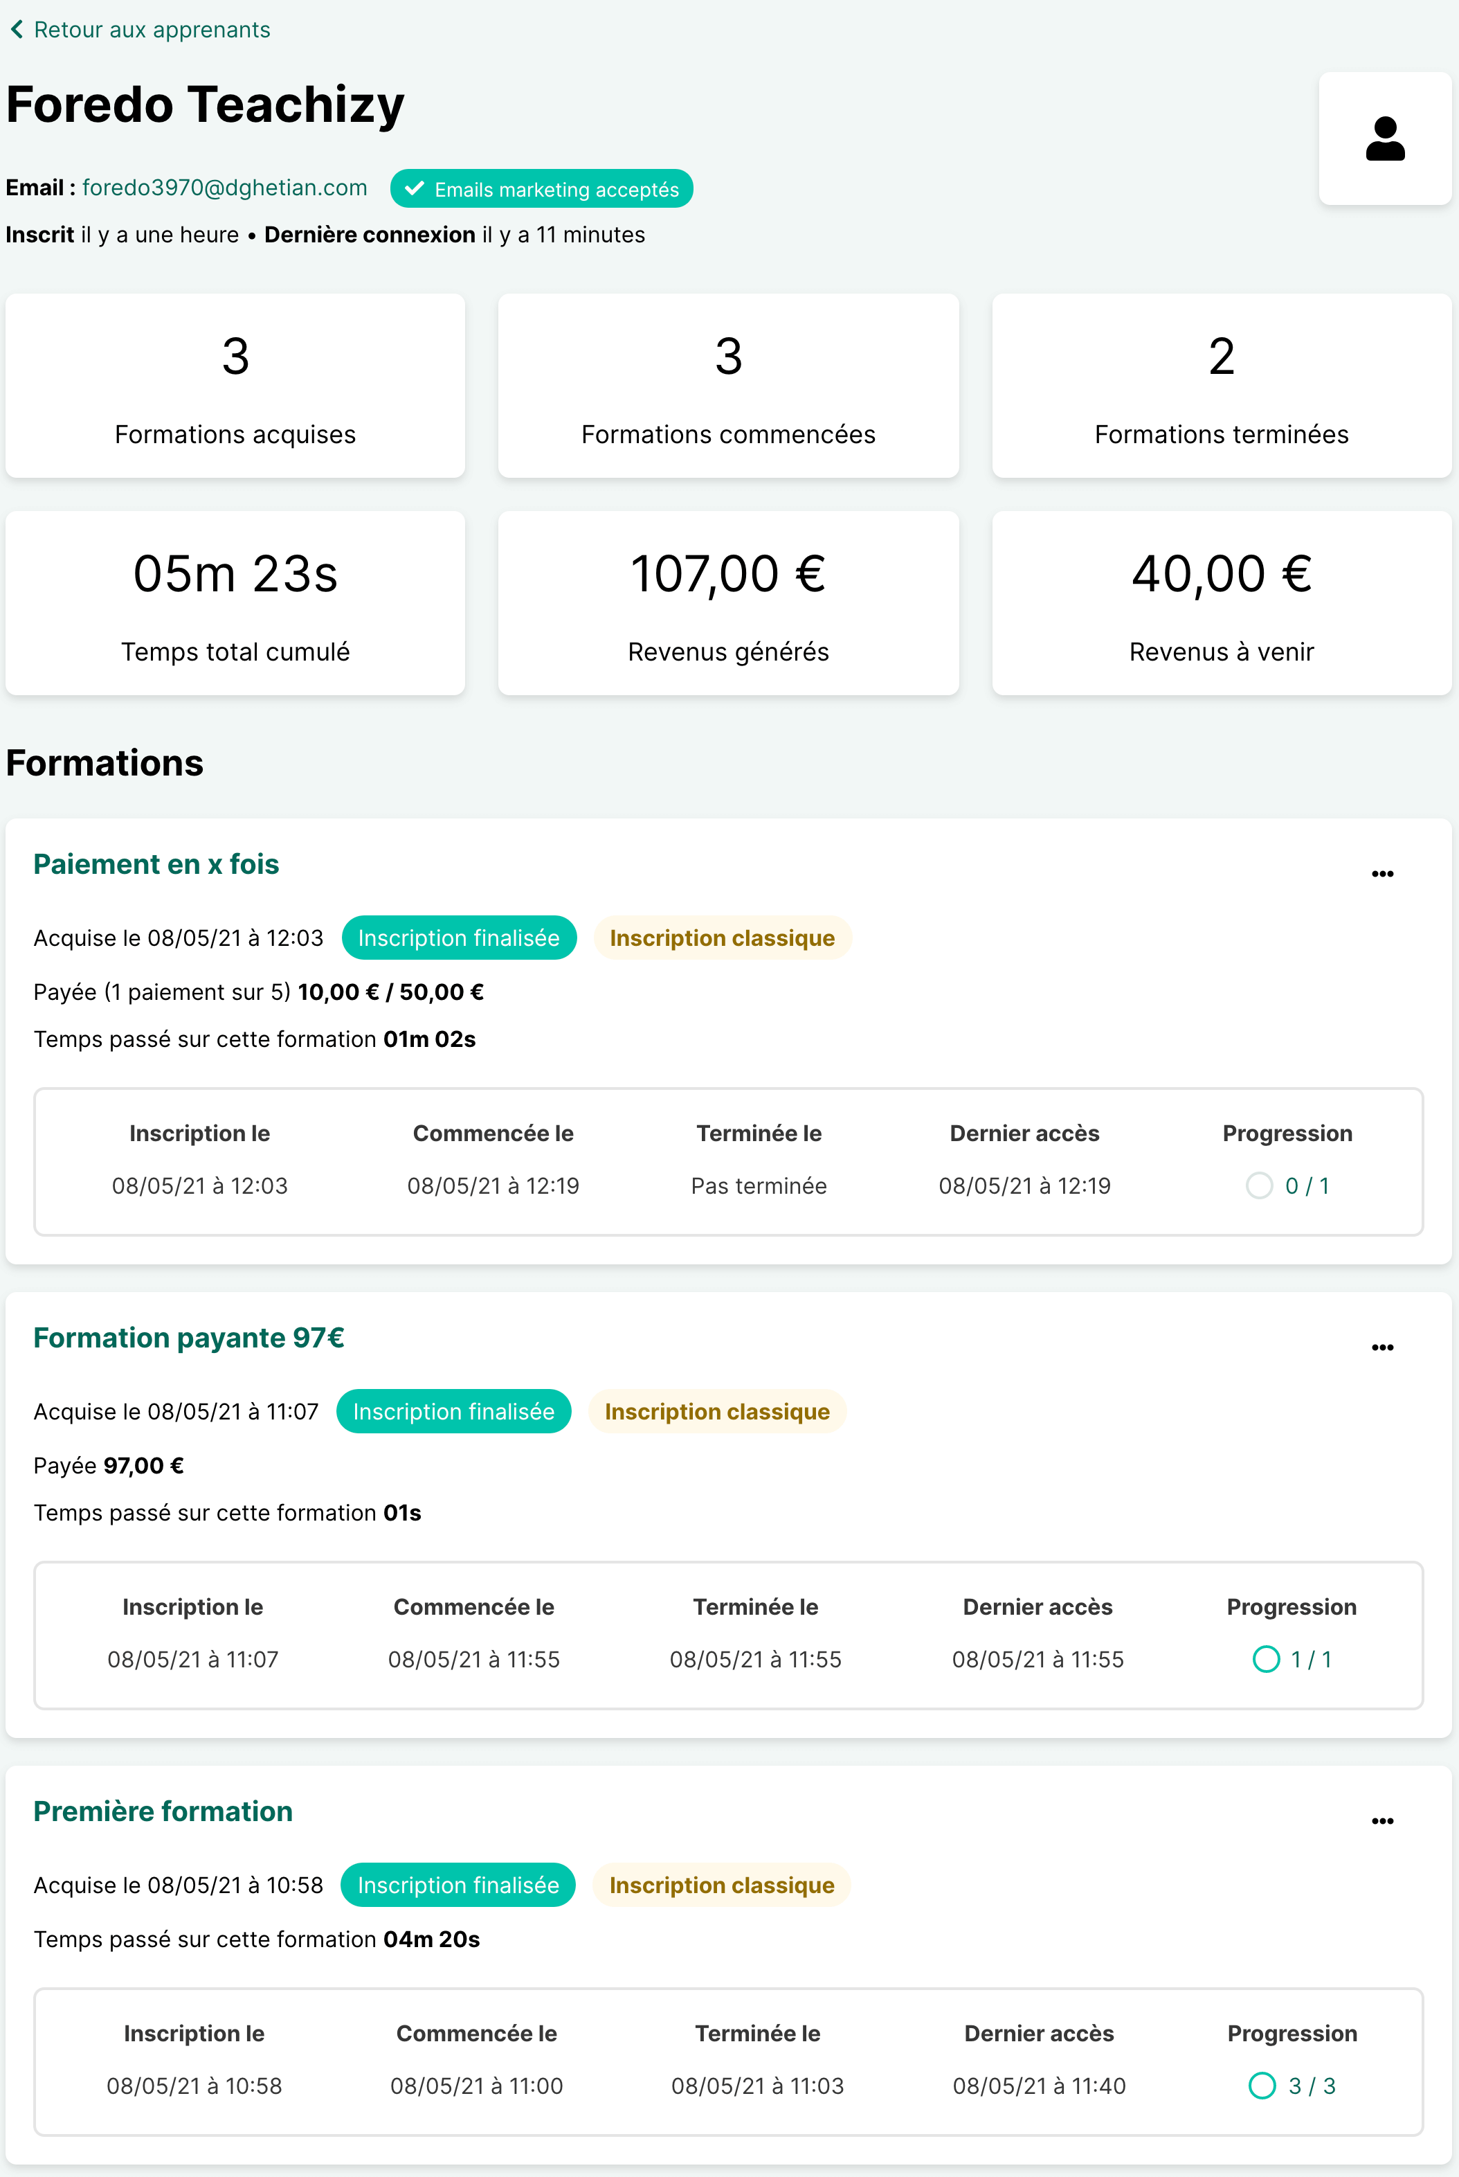This screenshot has height=2177, width=1459.
Task: Select the Revenus à venir 40,00 € card
Action: pyautogui.click(x=1222, y=603)
